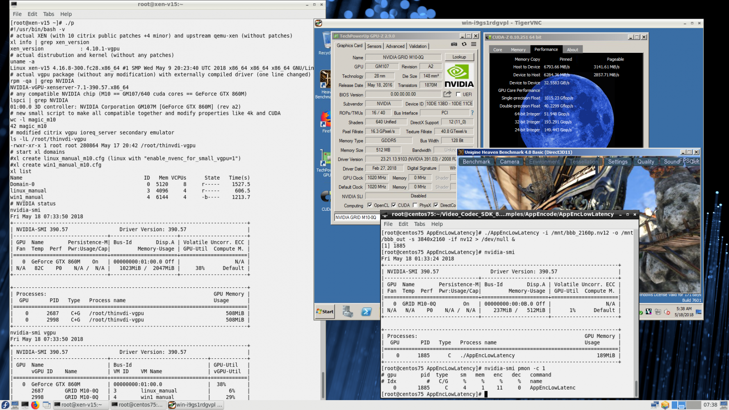
Task: Click Windows tray muted speaker icon
Action: (667, 312)
